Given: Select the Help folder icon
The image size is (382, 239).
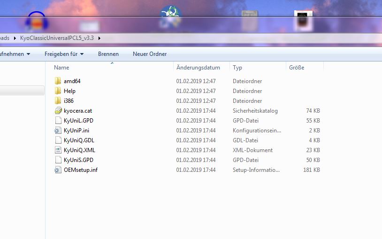Looking at the screenshot, I should tap(58, 91).
